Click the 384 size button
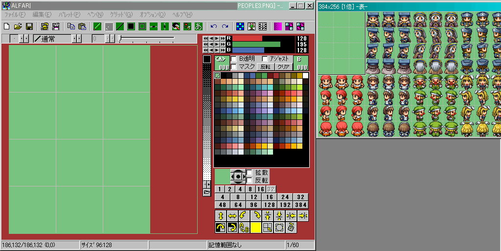 coord(301,205)
